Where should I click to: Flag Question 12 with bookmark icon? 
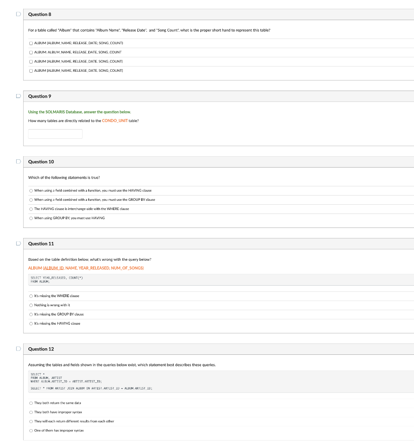pyautogui.click(x=18, y=349)
